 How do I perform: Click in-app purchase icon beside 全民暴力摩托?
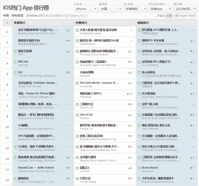(77, 158)
